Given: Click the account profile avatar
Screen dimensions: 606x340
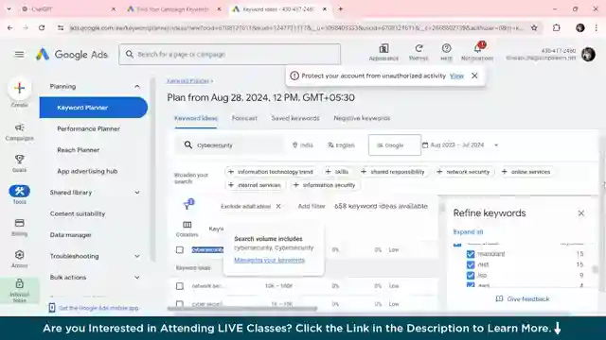Looking at the screenshot, I should coord(588,55).
